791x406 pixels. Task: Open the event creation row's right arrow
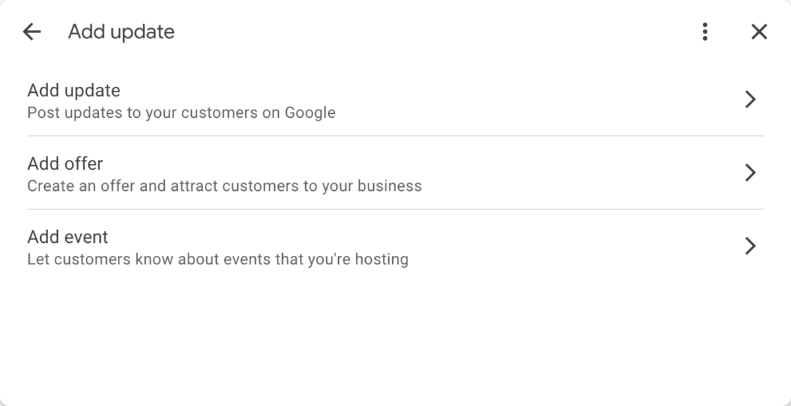point(749,246)
